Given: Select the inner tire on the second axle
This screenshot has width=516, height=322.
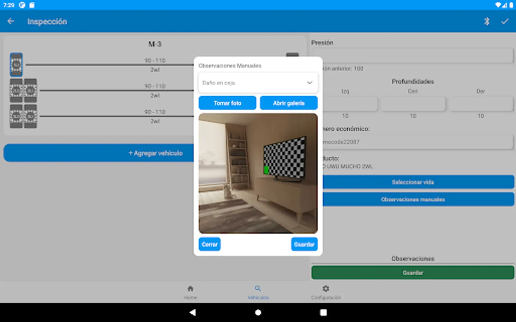Looking at the screenshot, I should coord(30,91).
